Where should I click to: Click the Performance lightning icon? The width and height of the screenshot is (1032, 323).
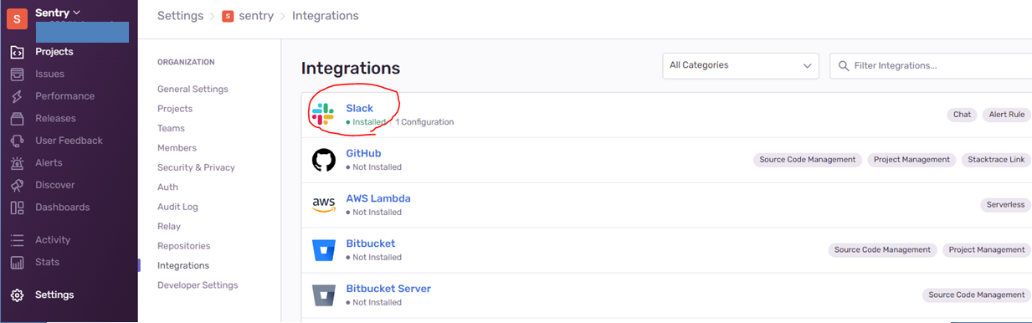tap(17, 96)
